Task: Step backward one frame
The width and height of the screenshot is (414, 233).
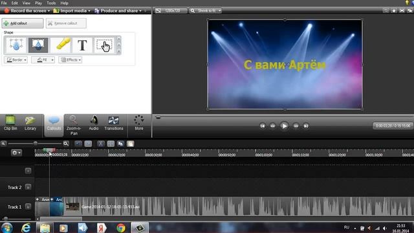Action: pyautogui.click(x=272, y=126)
